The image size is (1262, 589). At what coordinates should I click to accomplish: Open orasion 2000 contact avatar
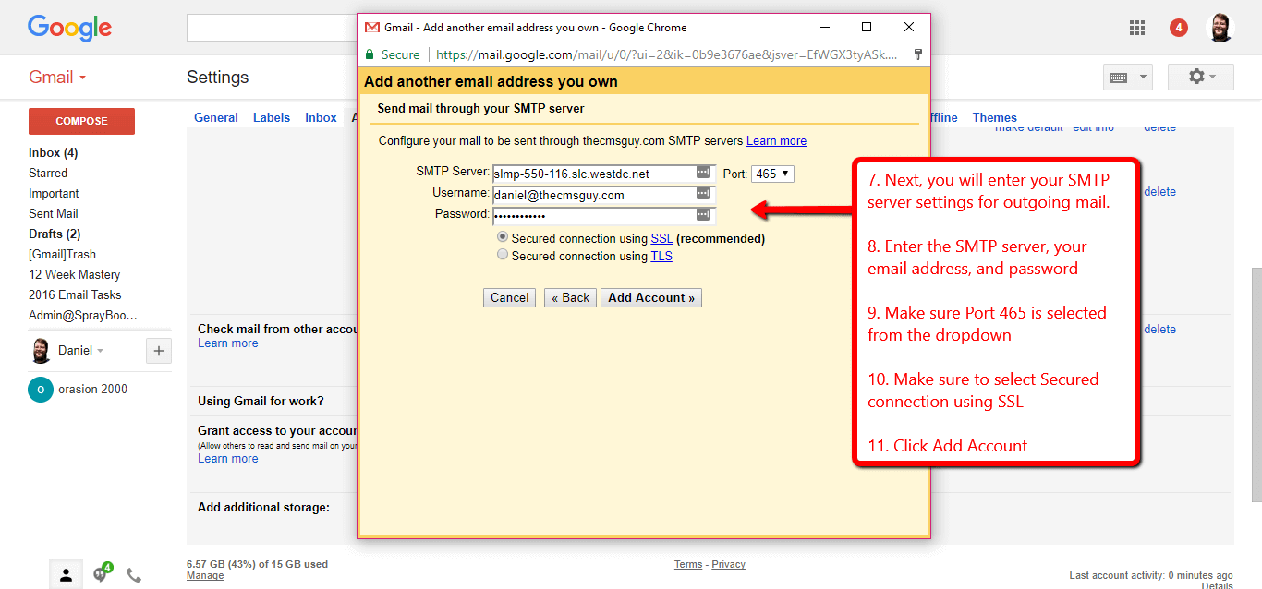(41, 390)
